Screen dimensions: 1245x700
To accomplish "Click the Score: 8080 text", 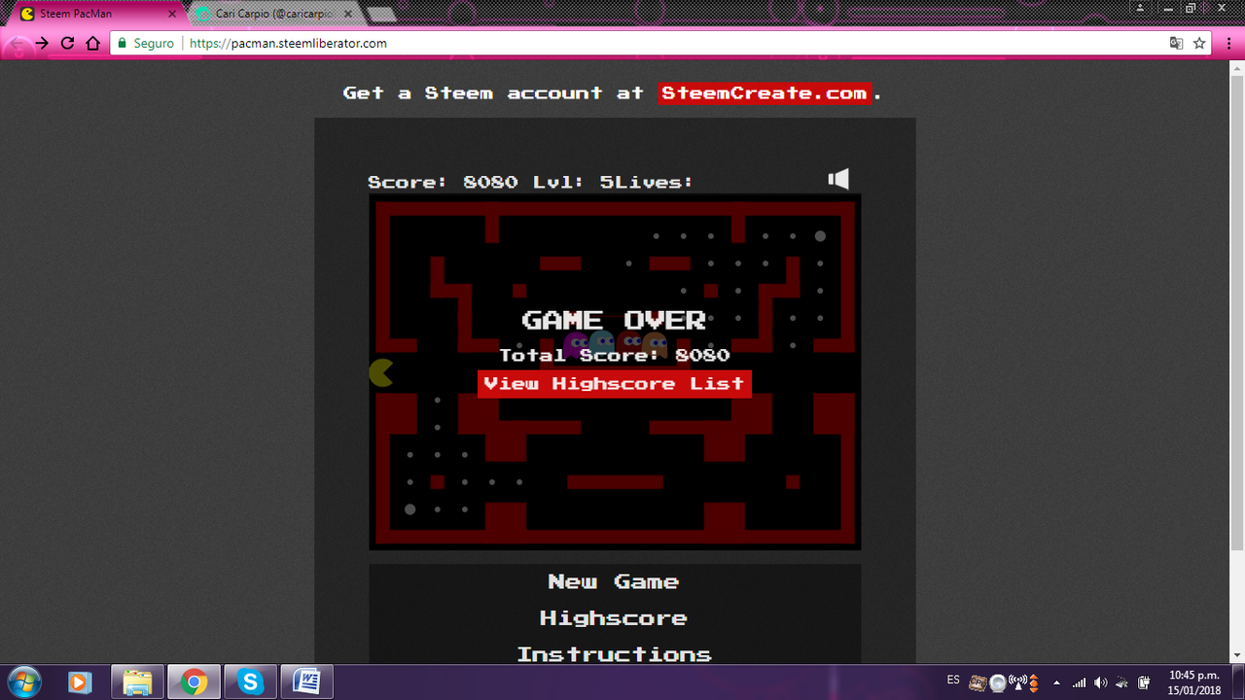I will pos(443,182).
